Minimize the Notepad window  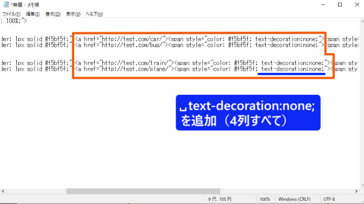tap(323, 5)
